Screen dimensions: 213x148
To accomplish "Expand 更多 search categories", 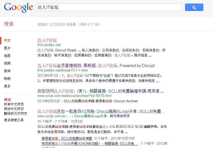I will [x=7, y=86].
